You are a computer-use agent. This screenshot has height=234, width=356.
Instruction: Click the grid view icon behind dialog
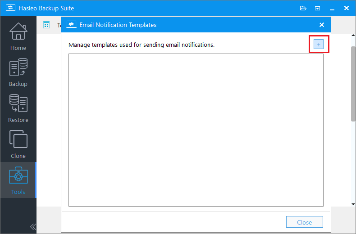pyautogui.click(x=46, y=25)
